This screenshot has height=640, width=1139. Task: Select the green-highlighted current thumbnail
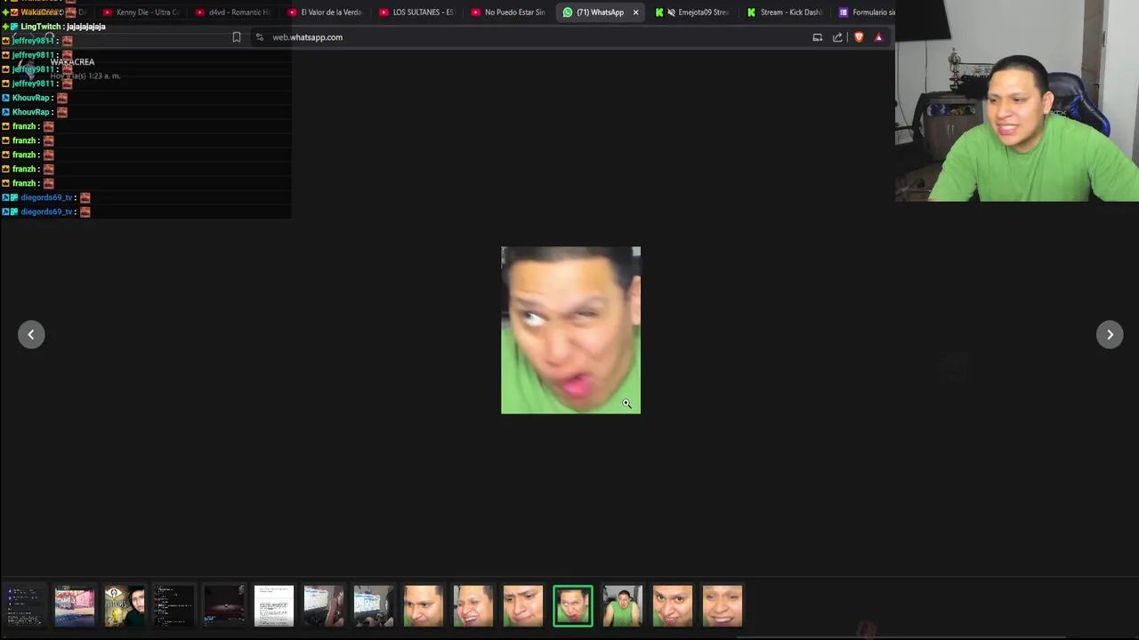click(x=573, y=606)
